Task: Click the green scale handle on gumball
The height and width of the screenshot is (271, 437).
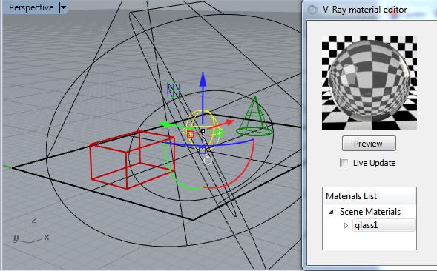Action: pyautogui.click(x=220, y=133)
